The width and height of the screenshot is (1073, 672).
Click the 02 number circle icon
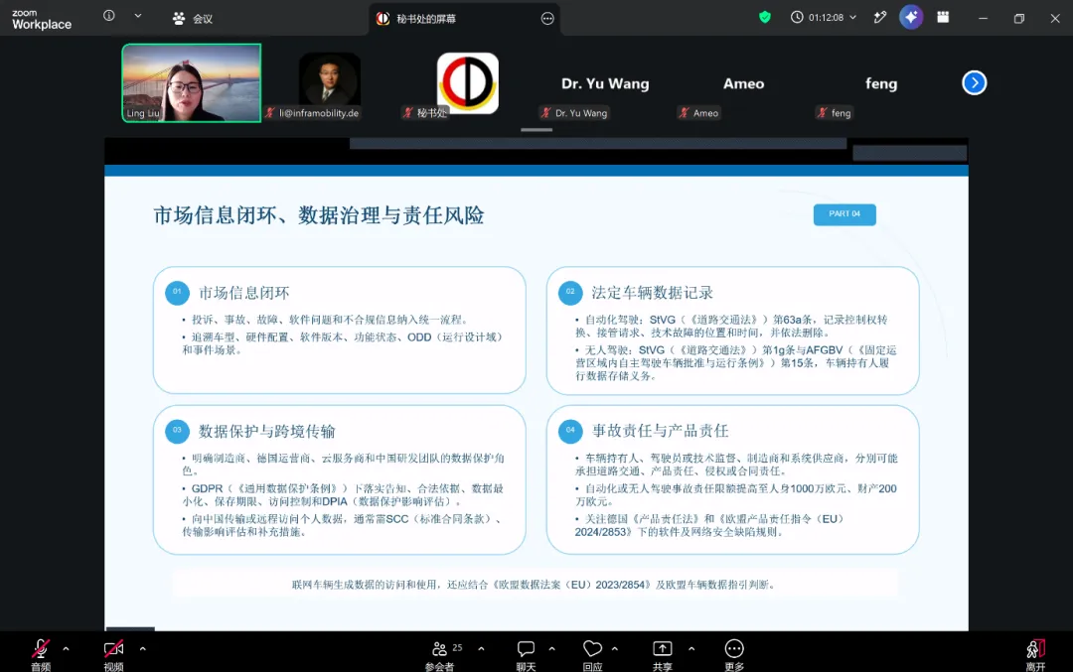[570, 292]
